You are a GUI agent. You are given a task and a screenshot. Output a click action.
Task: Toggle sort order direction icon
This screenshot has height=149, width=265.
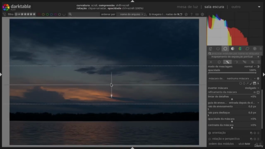point(145,14)
